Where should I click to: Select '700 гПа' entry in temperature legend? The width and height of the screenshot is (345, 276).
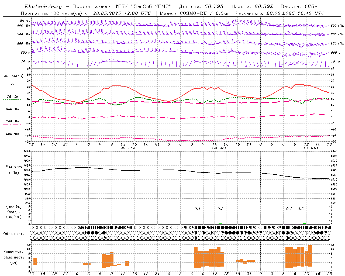click(13, 122)
